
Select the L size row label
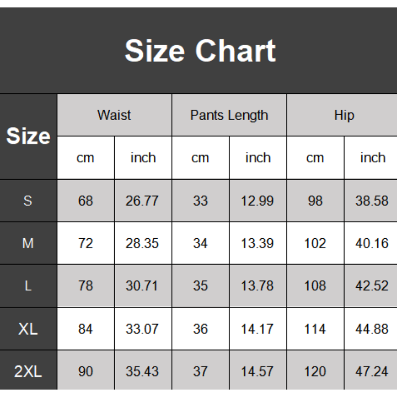click(28, 286)
